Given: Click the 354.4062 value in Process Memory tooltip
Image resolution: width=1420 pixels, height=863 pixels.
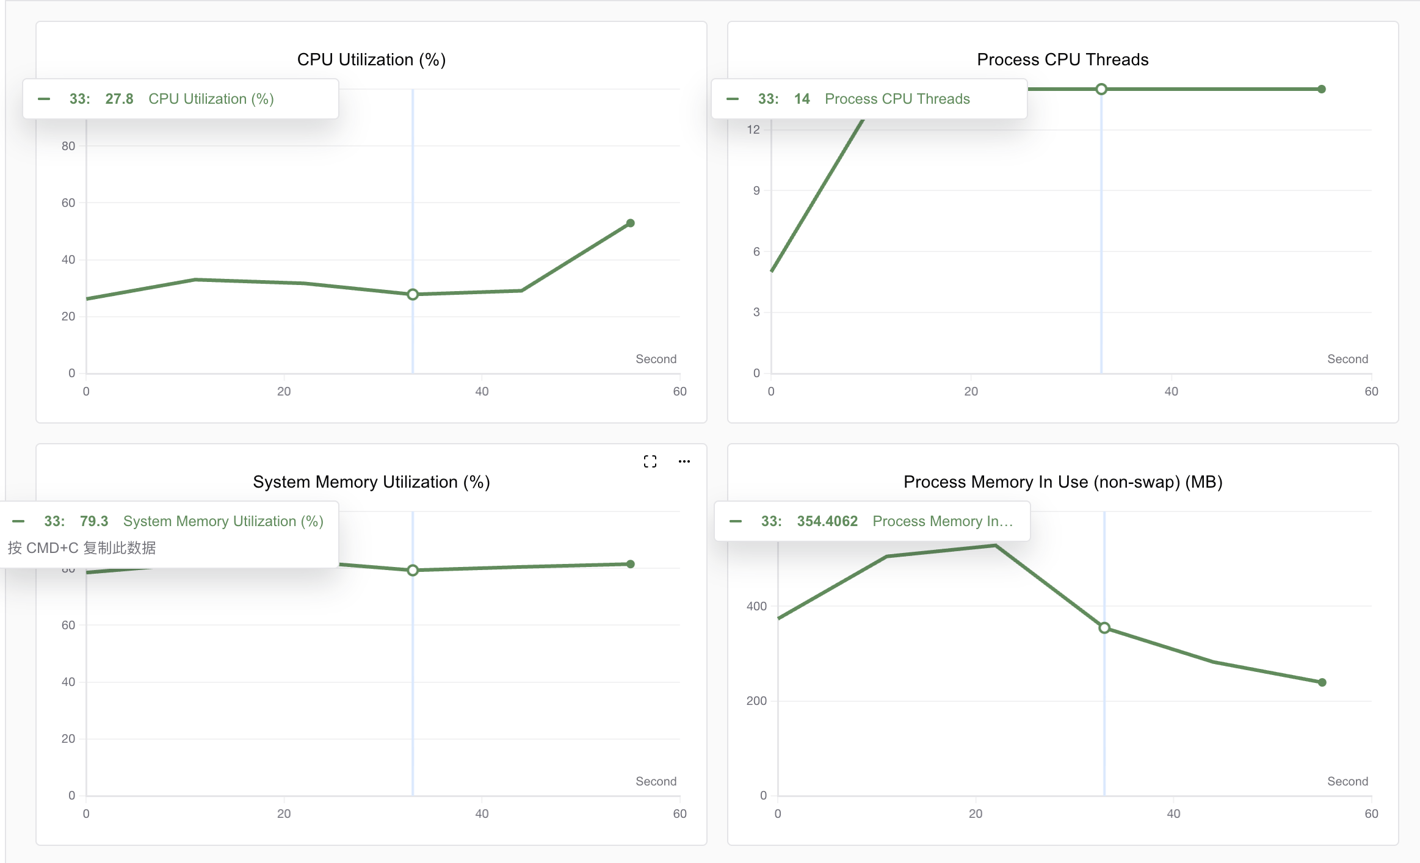Looking at the screenshot, I should 827,521.
